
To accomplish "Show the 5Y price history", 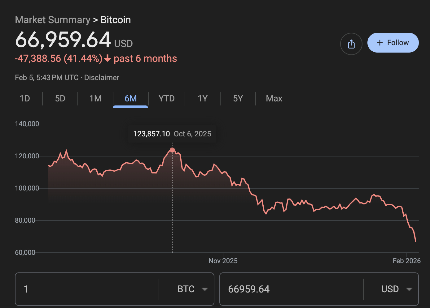I will [238, 99].
